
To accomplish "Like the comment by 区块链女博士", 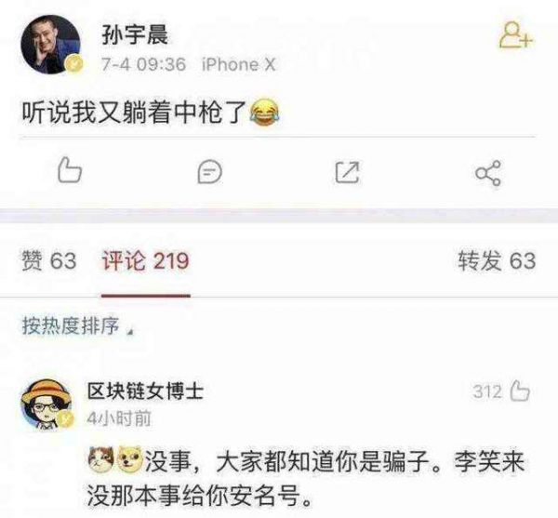I will tap(520, 392).
